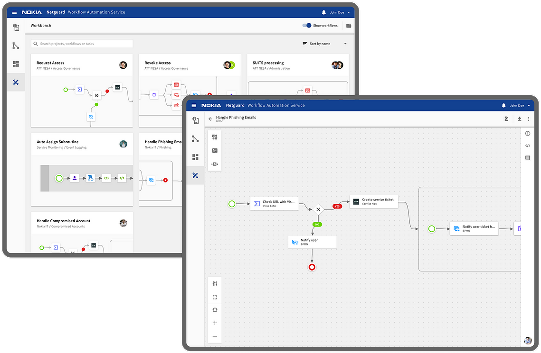This screenshot has width=541, height=353.
Task: Select the Check URL with Vir... task node
Action: point(274,204)
